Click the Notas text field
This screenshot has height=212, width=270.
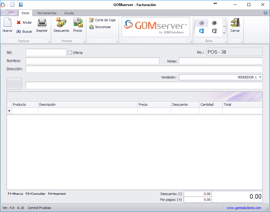coord(221,61)
